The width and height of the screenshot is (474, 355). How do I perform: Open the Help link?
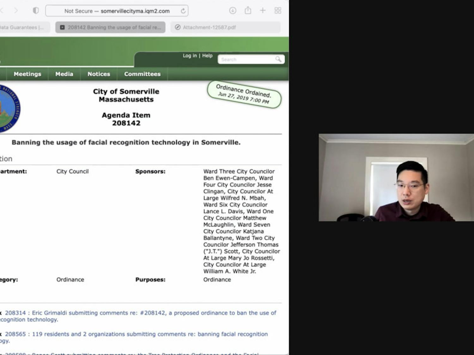[208, 56]
